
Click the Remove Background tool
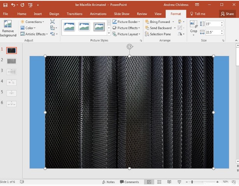[x=8, y=28]
